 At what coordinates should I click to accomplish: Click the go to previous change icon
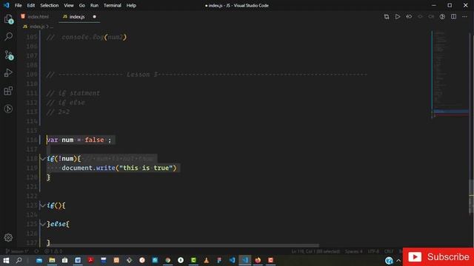[x=409, y=17]
